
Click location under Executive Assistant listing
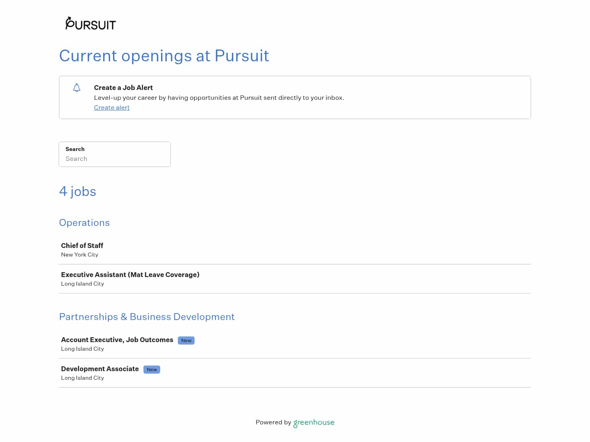[82, 284]
